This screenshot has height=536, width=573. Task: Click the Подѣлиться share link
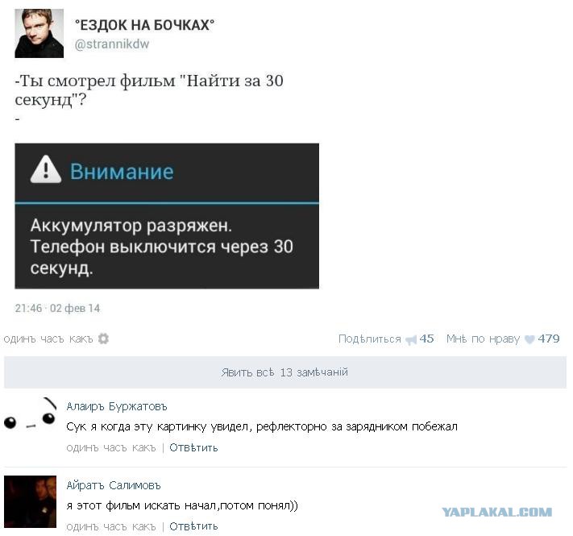tap(369, 339)
